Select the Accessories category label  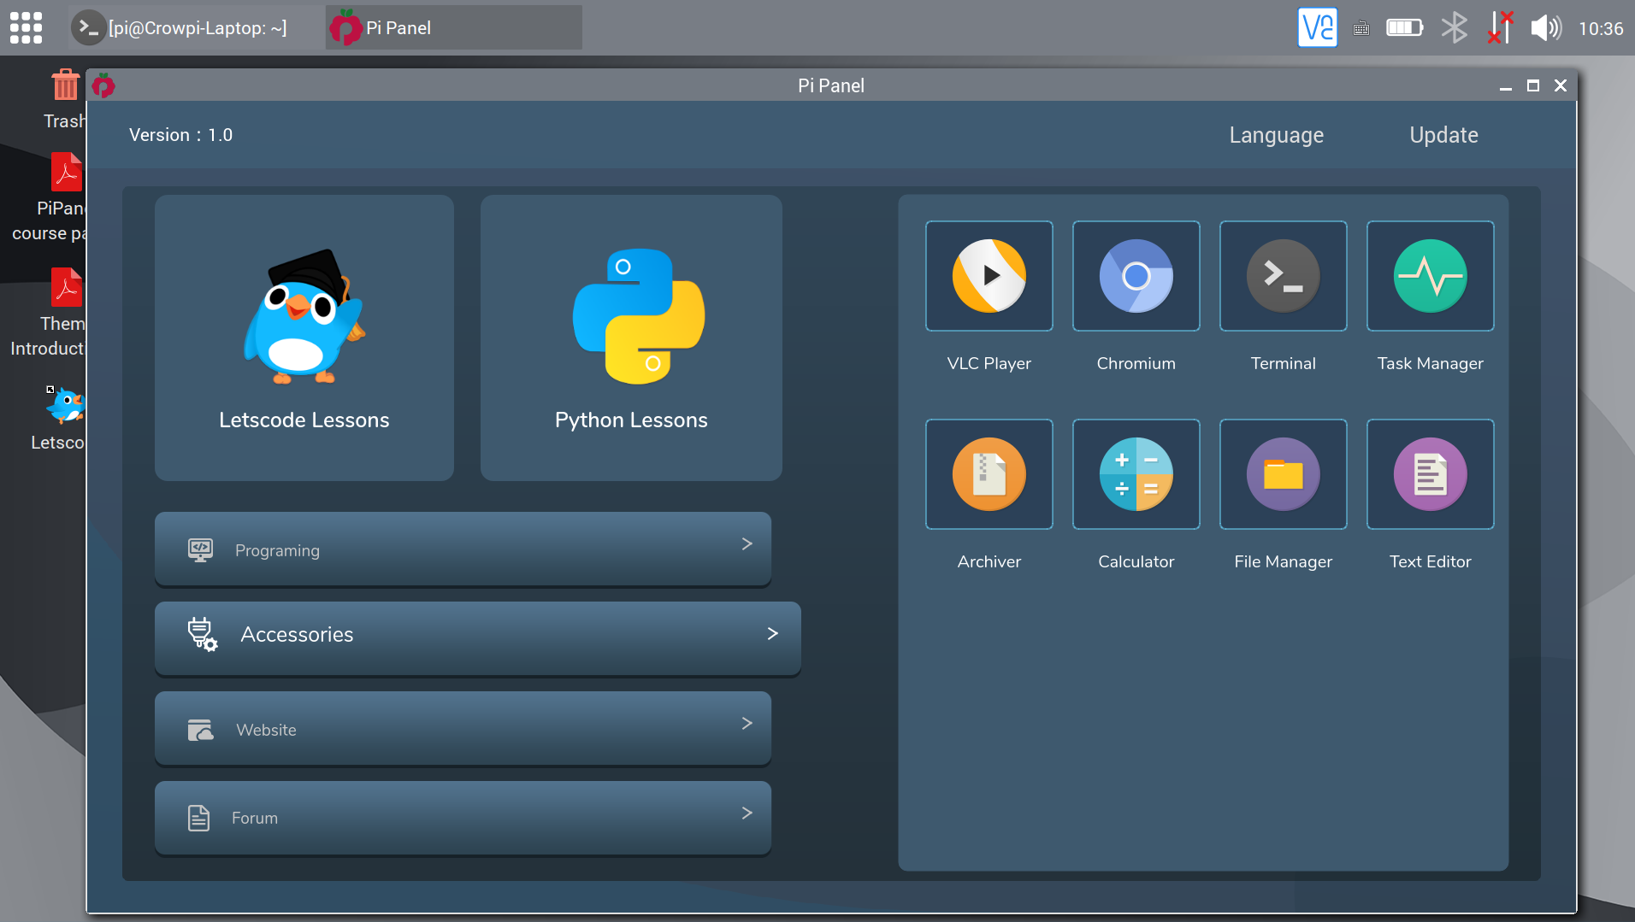tap(297, 634)
